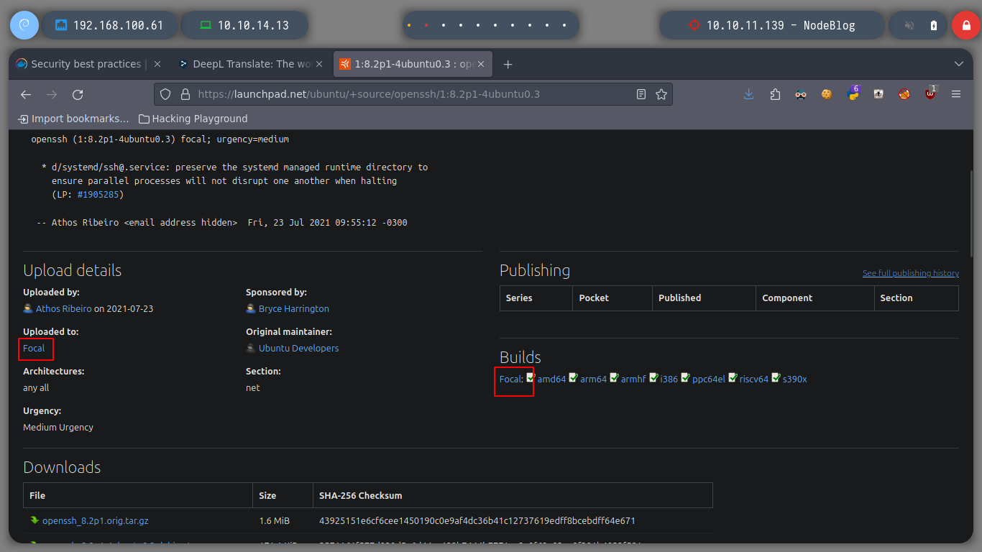Screen dimensions: 982x552
Task: Open the i386 build link
Action: pyautogui.click(x=669, y=379)
